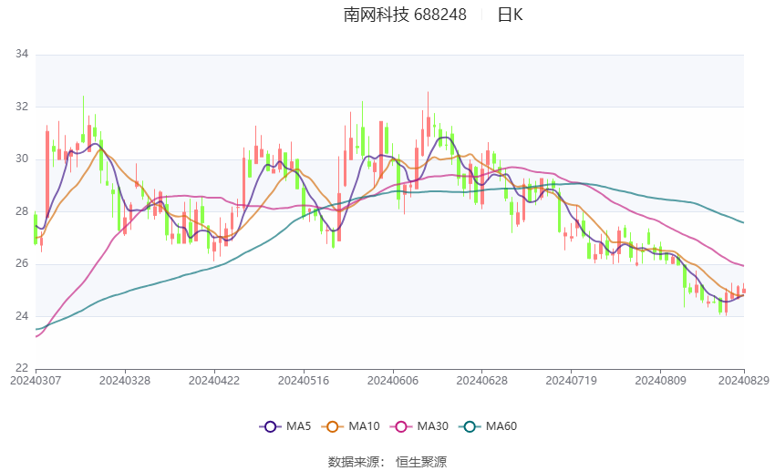Click the x-axis date label 20240829
The image size is (775, 471).
[744, 381]
